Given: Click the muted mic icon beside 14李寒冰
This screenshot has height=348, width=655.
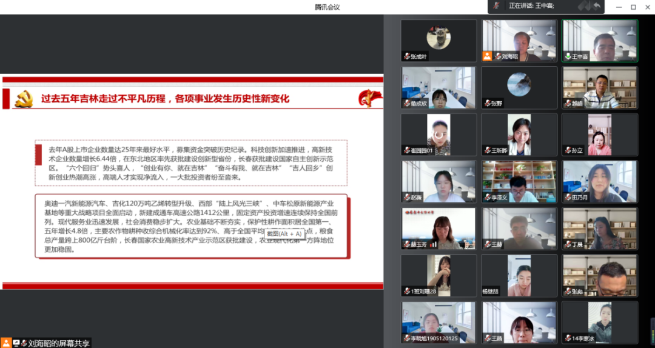Looking at the screenshot, I should click(x=567, y=338).
